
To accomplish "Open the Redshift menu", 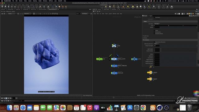I will click(60, 1).
